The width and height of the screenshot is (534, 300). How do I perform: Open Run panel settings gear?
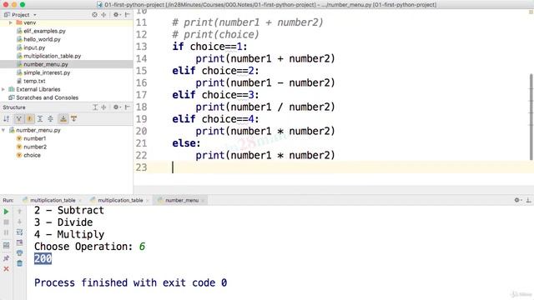517,200
